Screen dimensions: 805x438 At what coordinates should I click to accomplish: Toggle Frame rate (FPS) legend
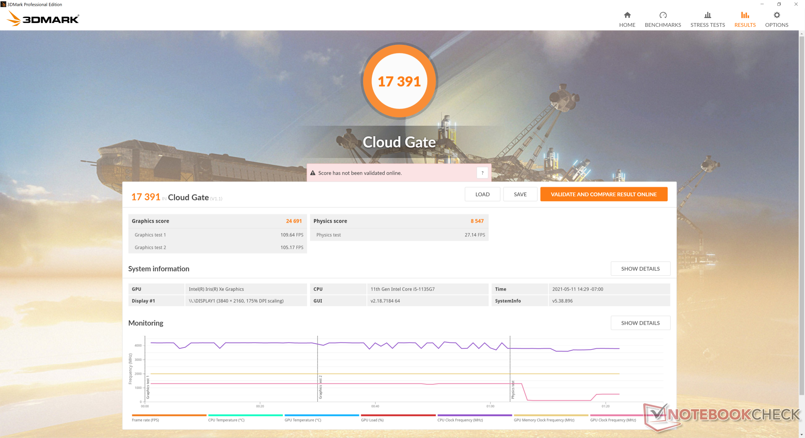169,418
